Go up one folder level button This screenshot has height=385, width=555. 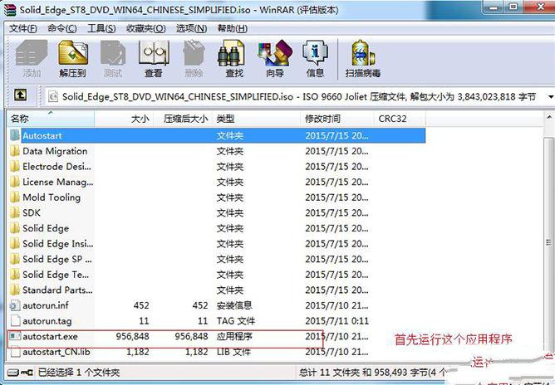point(21,95)
